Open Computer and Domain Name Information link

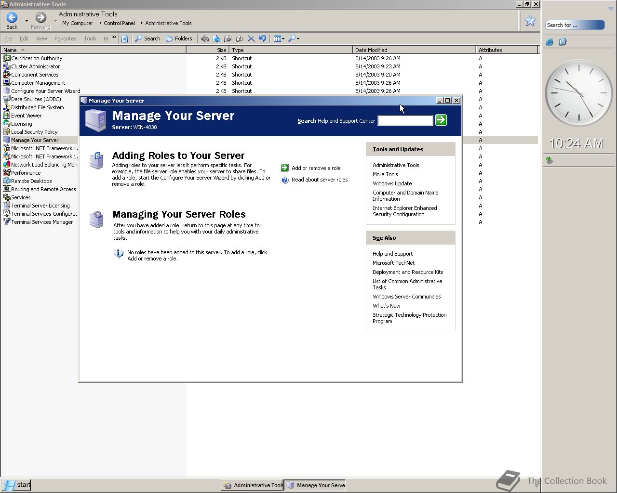point(405,195)
